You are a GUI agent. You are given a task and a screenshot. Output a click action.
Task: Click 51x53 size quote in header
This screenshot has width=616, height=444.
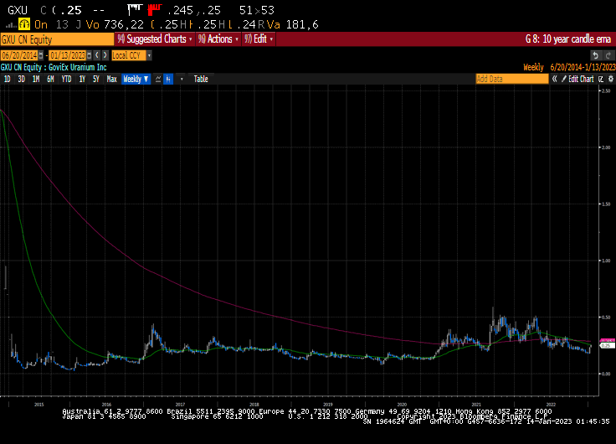coord(257,10)
